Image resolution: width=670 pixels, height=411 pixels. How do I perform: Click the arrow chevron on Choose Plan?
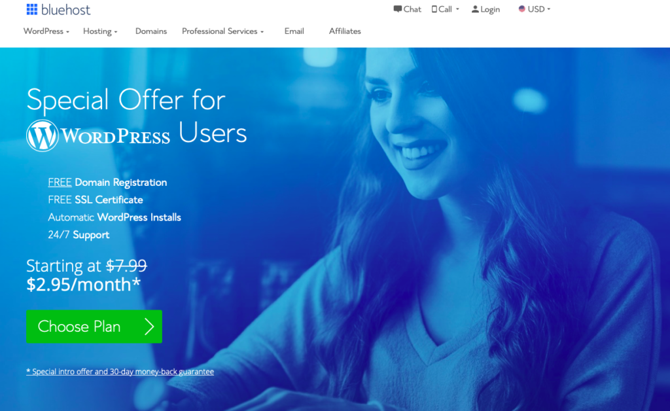pyautogui.click(x=149, y=327)
